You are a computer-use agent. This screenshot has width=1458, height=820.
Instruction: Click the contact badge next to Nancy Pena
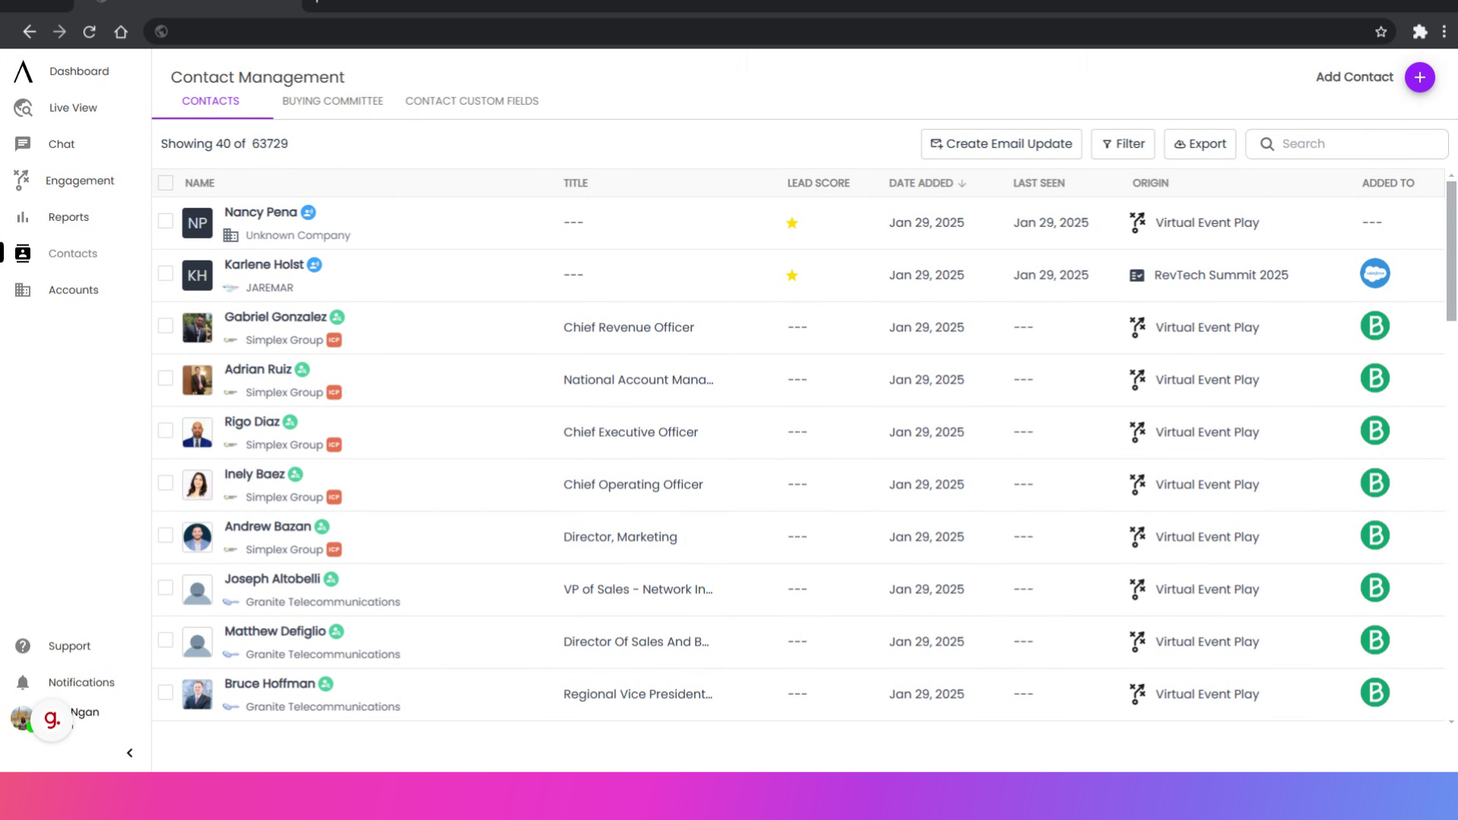(308, 213)
